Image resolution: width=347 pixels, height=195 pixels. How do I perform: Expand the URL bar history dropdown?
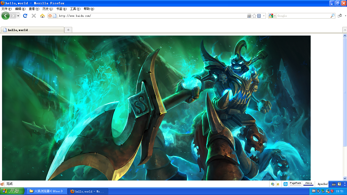coord(264,16)
